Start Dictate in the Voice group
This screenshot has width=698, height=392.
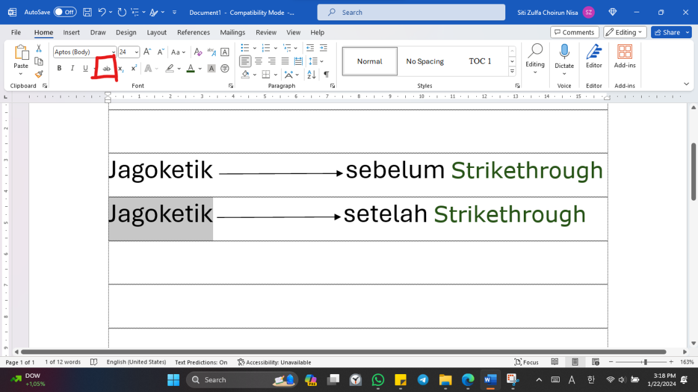pos(564,60)
